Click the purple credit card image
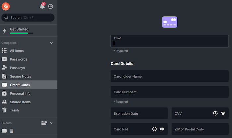The height and width of the screenshot is (138, 232). coord(170,22)
